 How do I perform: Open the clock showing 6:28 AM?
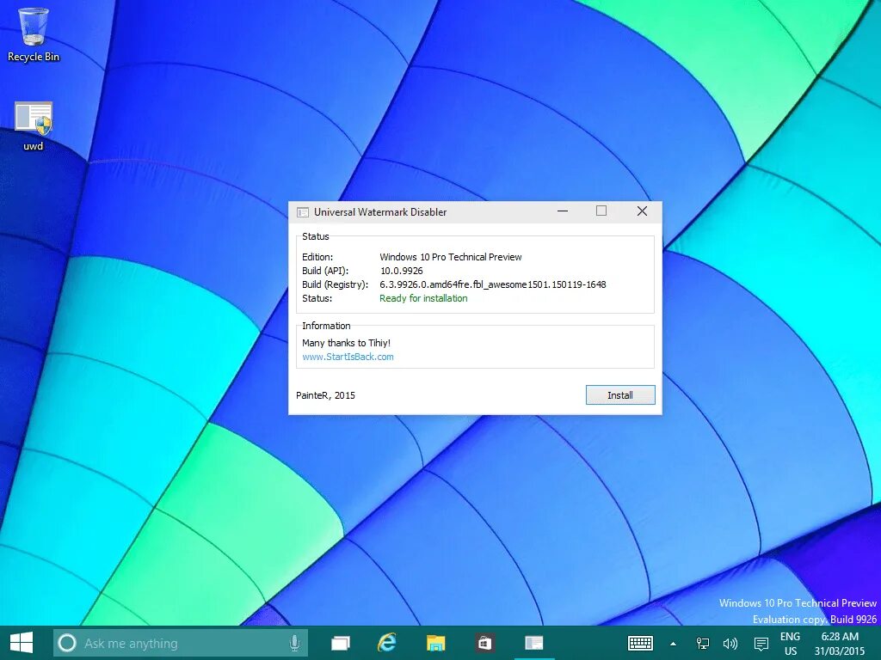click(840, 644)
